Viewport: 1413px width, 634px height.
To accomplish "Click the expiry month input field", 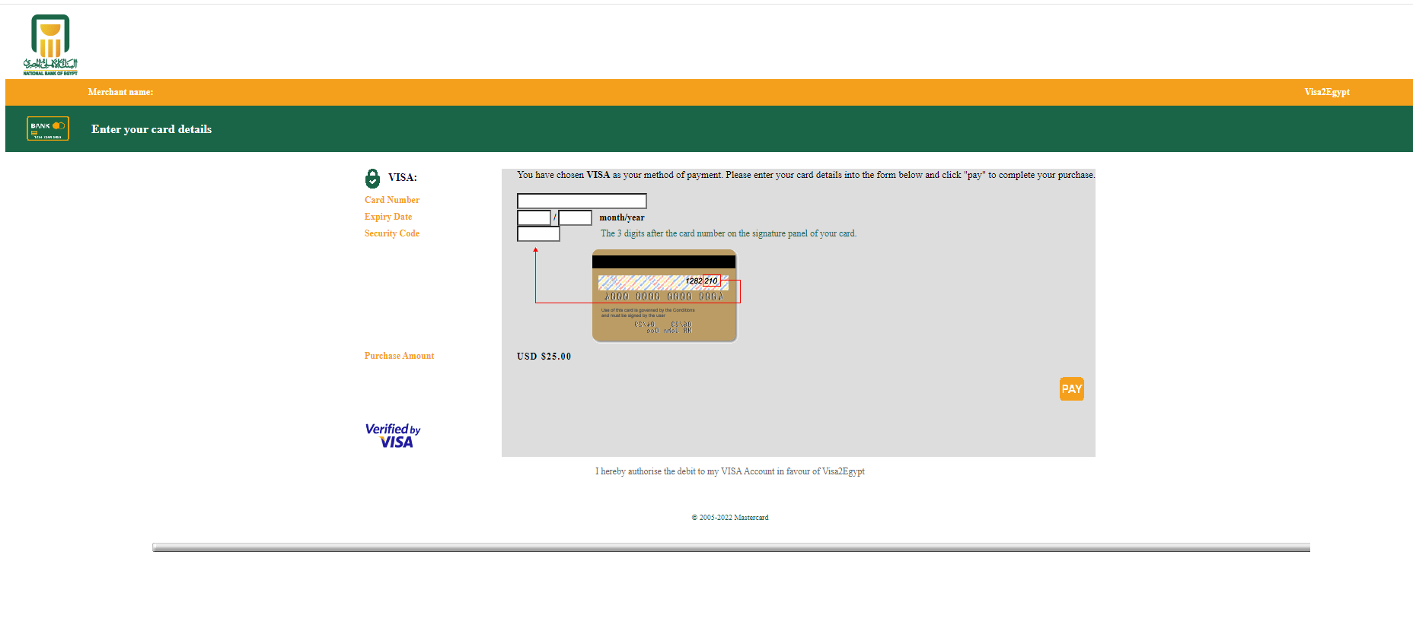I will [534, 217].
